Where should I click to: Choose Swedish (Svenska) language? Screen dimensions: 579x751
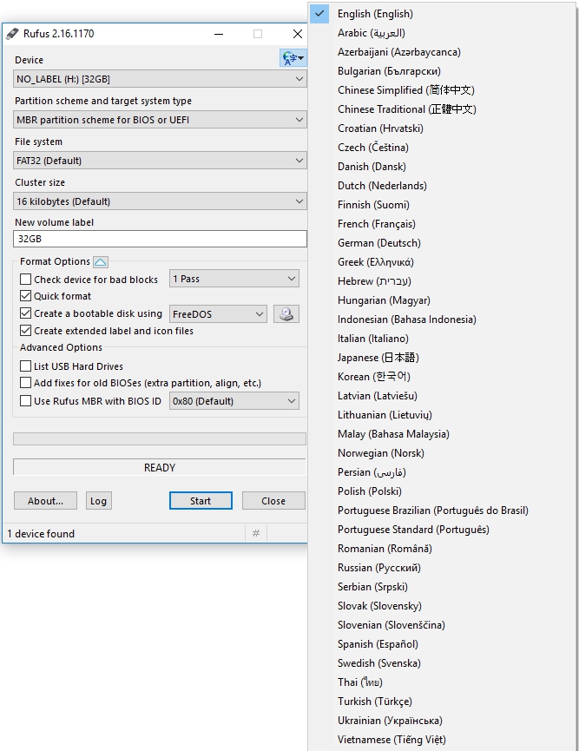442,662
